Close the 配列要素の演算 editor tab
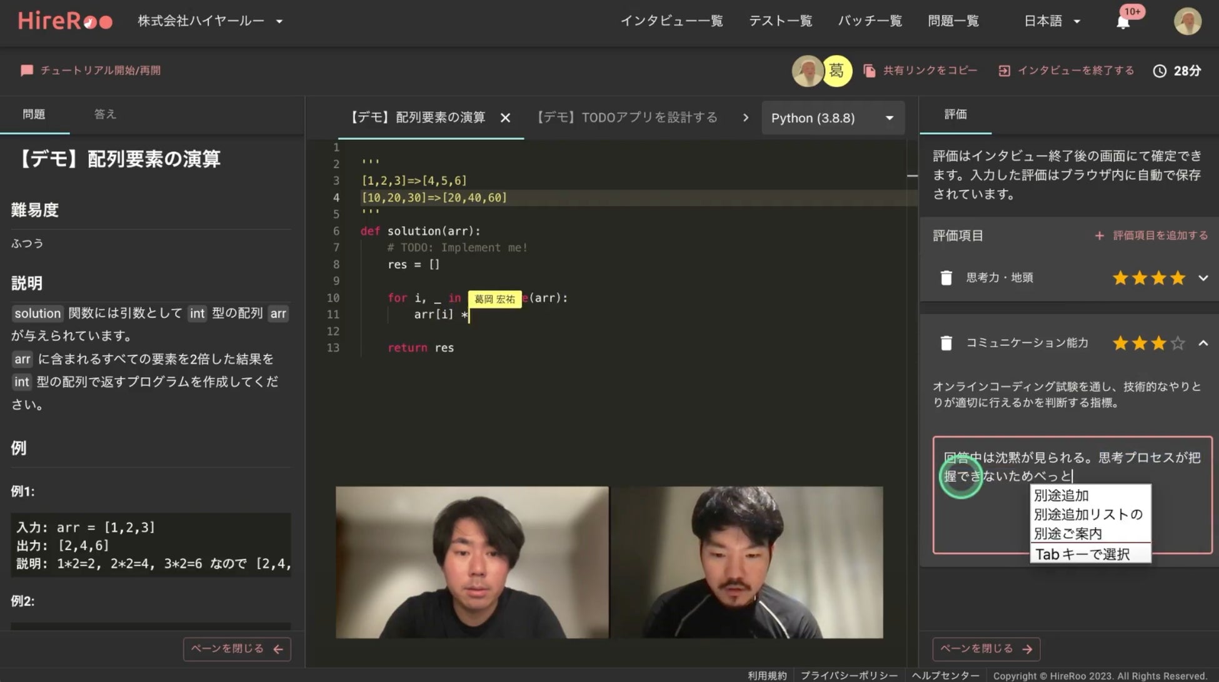1219x682 pixels. tap(505, 117)
